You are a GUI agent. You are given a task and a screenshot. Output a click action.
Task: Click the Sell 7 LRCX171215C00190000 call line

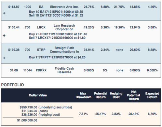pyautogui.click(x=57, y=38)
